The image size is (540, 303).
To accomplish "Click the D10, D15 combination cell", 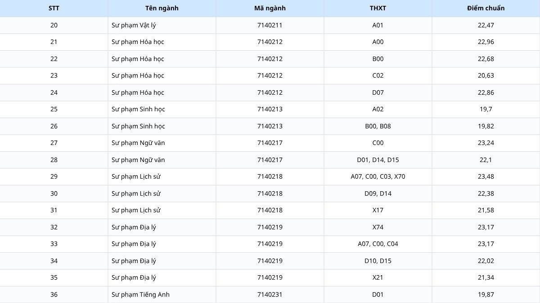I will tap(378, 261).
